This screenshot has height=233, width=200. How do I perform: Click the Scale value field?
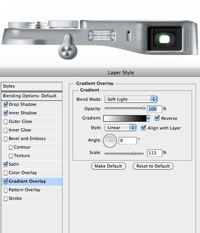(155, 153)
